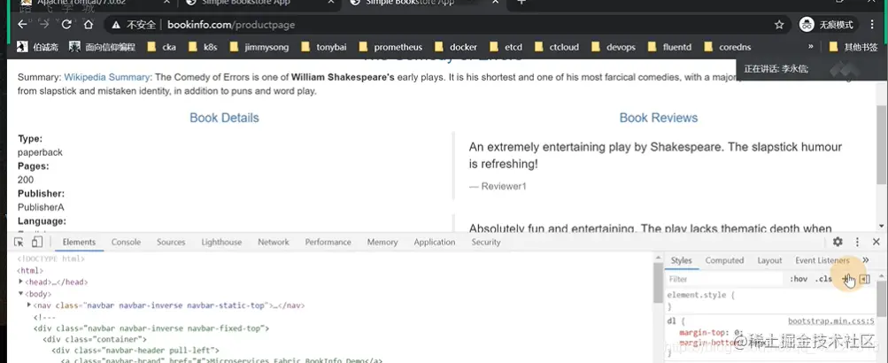Viewport: 888px width, 363px height.
Task: Open the cka bookmark folder
Action: pyautogui.click(x=161, y=47)
